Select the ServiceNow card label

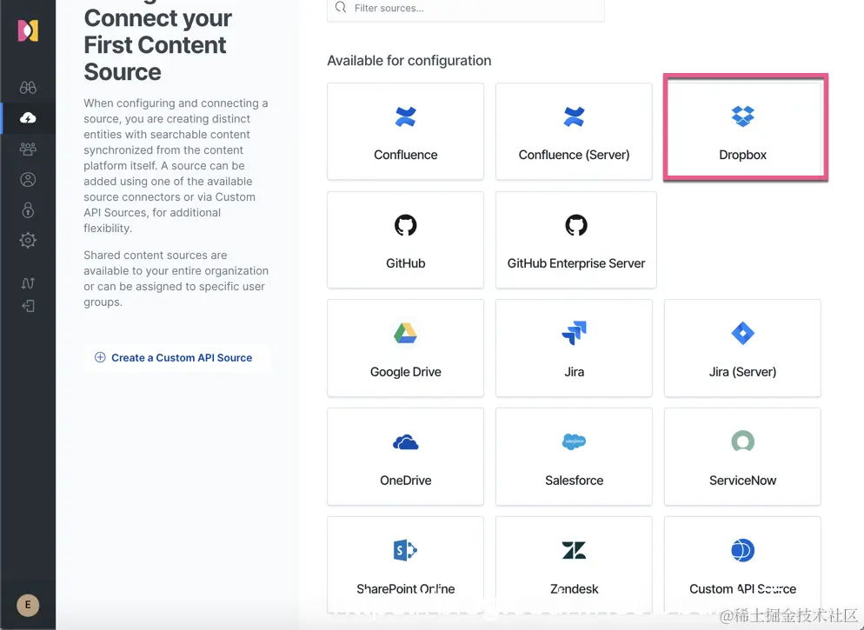pos(743,481)
